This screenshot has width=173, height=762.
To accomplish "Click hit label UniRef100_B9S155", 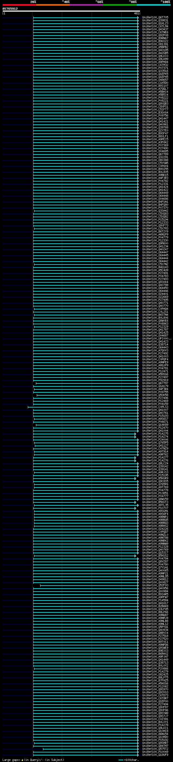I will tap(155, 169).
